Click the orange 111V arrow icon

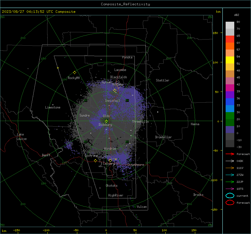click(230, 168)
